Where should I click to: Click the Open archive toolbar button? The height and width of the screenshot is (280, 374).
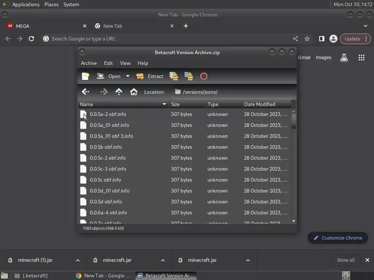(109, 76)
